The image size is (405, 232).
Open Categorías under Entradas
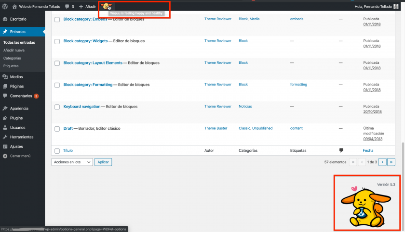coord(12,58)
